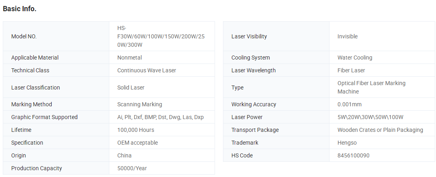
Task: Select the 50000/Year production capacity value
Action: click(132, 168)
